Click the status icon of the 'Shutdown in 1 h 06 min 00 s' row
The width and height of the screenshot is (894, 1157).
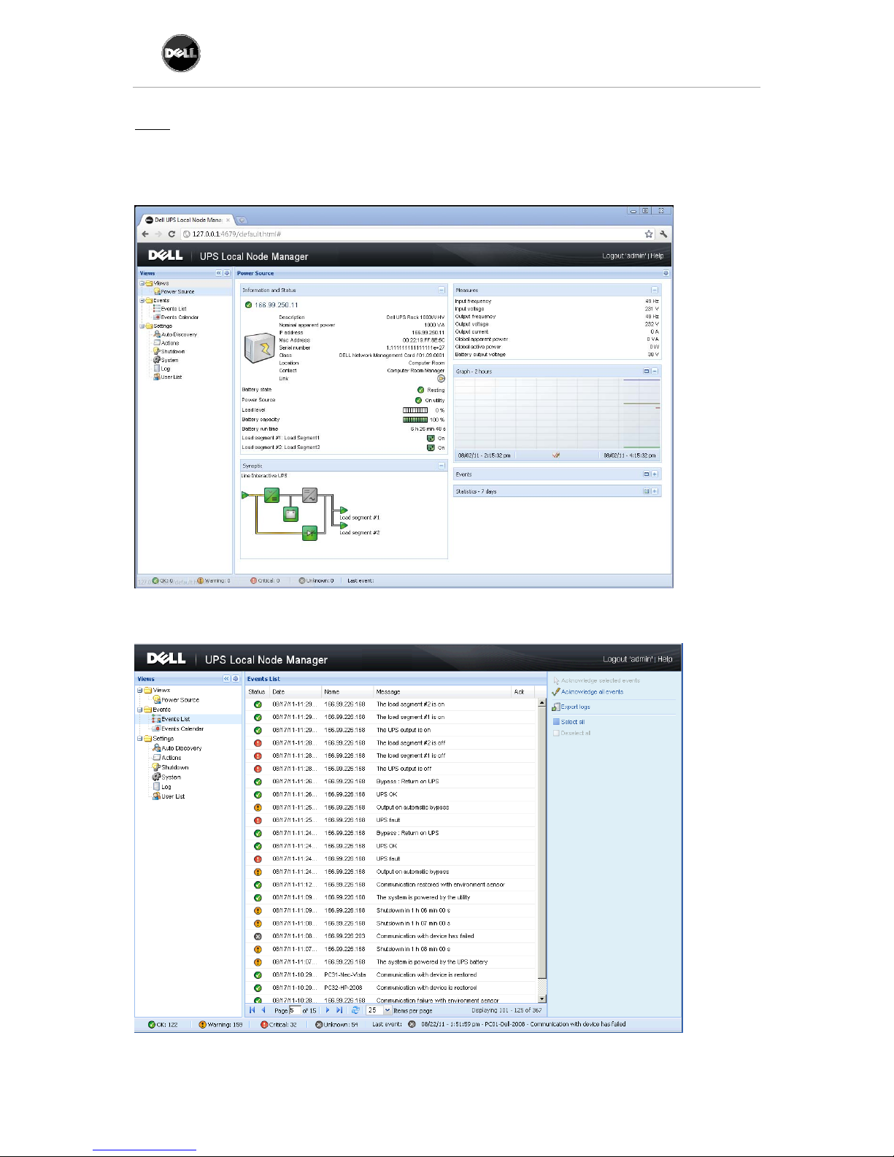(258, 910)
